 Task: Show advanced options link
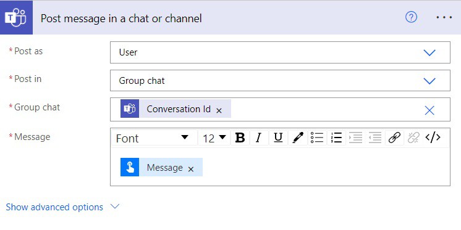54,207
